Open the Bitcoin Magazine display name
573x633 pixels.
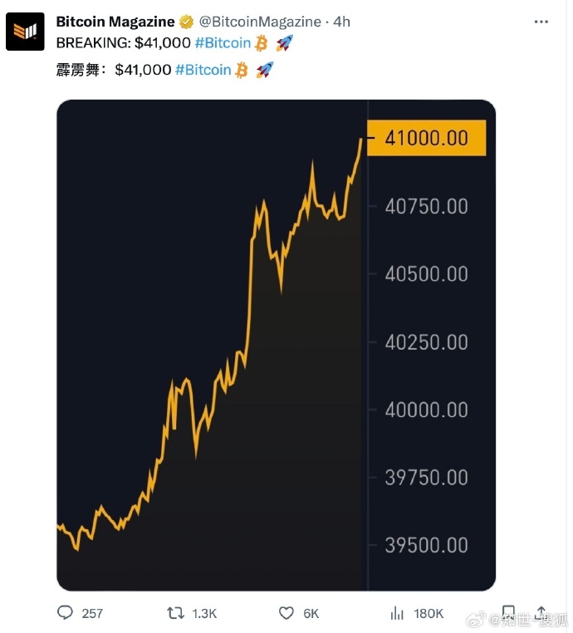pyautogui.click(x=115, y=22)
